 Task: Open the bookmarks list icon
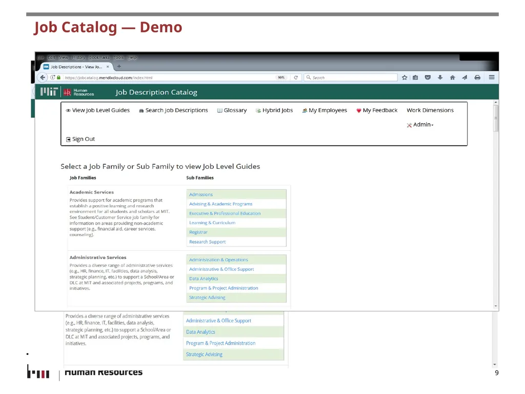coord(415,77)
